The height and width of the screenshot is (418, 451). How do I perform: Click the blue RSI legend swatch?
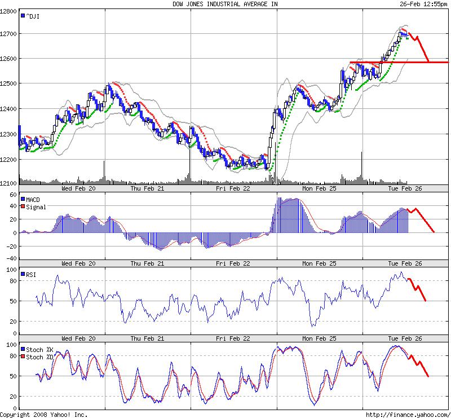pyautogui.click(x=23, y=274)
